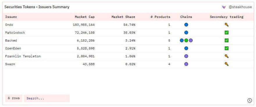Viewport: 256px width, 107px height.
Task: Click the blue chain circle in Ondo row
Action: (186, 25)
